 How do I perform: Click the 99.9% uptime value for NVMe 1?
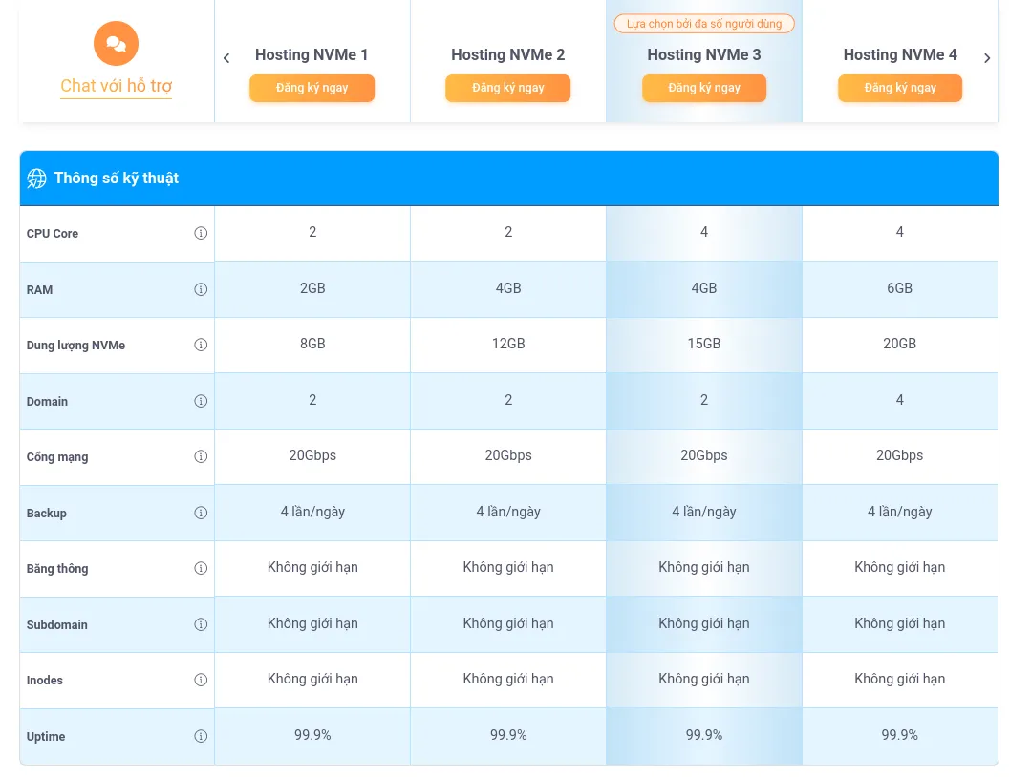[312, 735]
